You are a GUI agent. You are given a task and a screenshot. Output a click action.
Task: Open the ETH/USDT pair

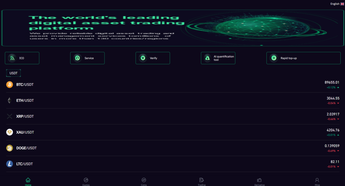click(x=172, y=101)
